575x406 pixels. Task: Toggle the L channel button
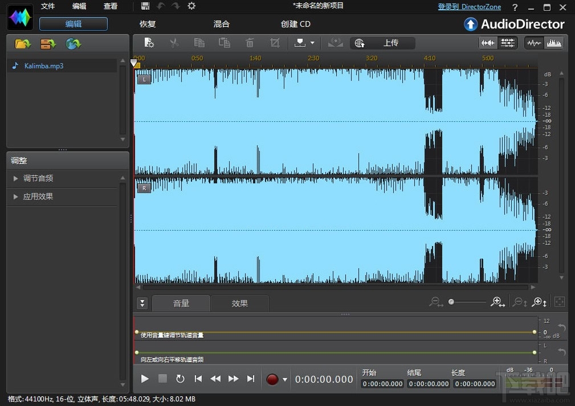click(144, 80)
